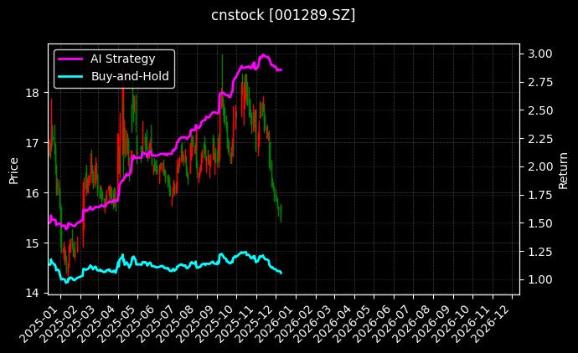Viewport: 578px width, 353px height.
Task: Click the cyan Buy-and-Hold legend line swatch
Action: click(70, 76)
